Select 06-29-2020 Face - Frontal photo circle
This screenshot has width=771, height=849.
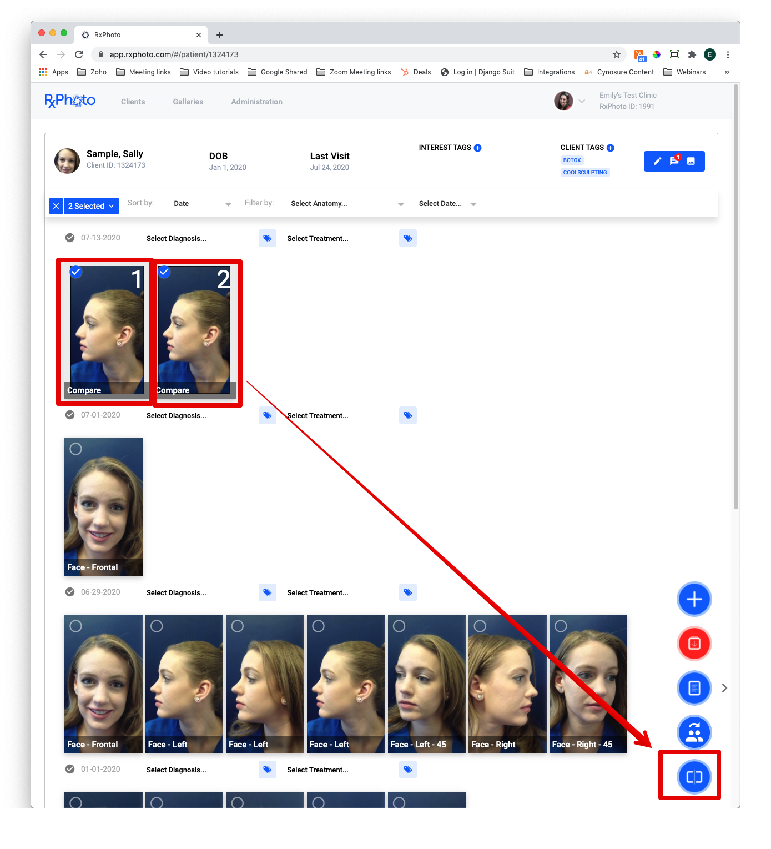click(x=76, y=626)
